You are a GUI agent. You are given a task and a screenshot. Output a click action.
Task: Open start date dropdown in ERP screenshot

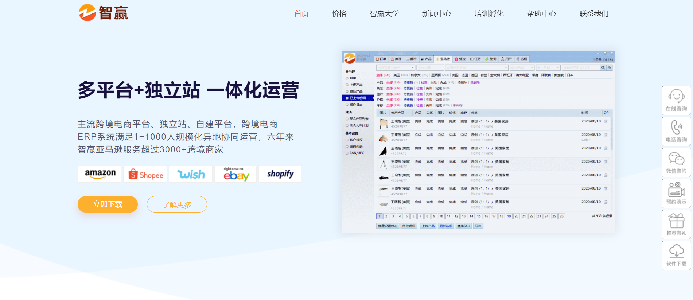[522, 67]
